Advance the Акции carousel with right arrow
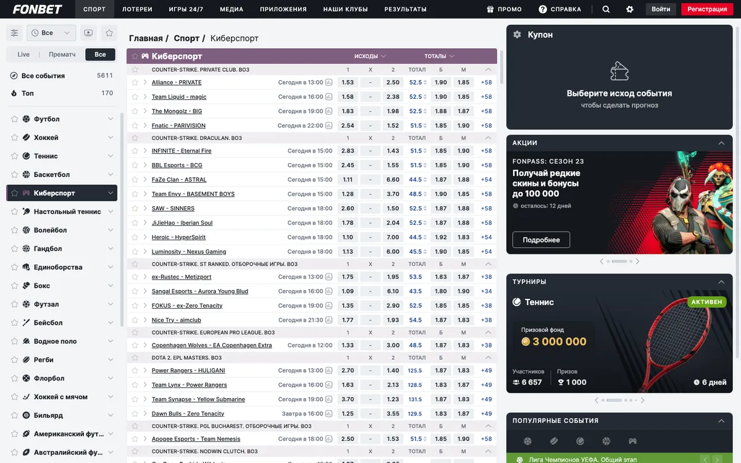The width and height of the screenshot is (741, 463). click(x=637, y=261)
